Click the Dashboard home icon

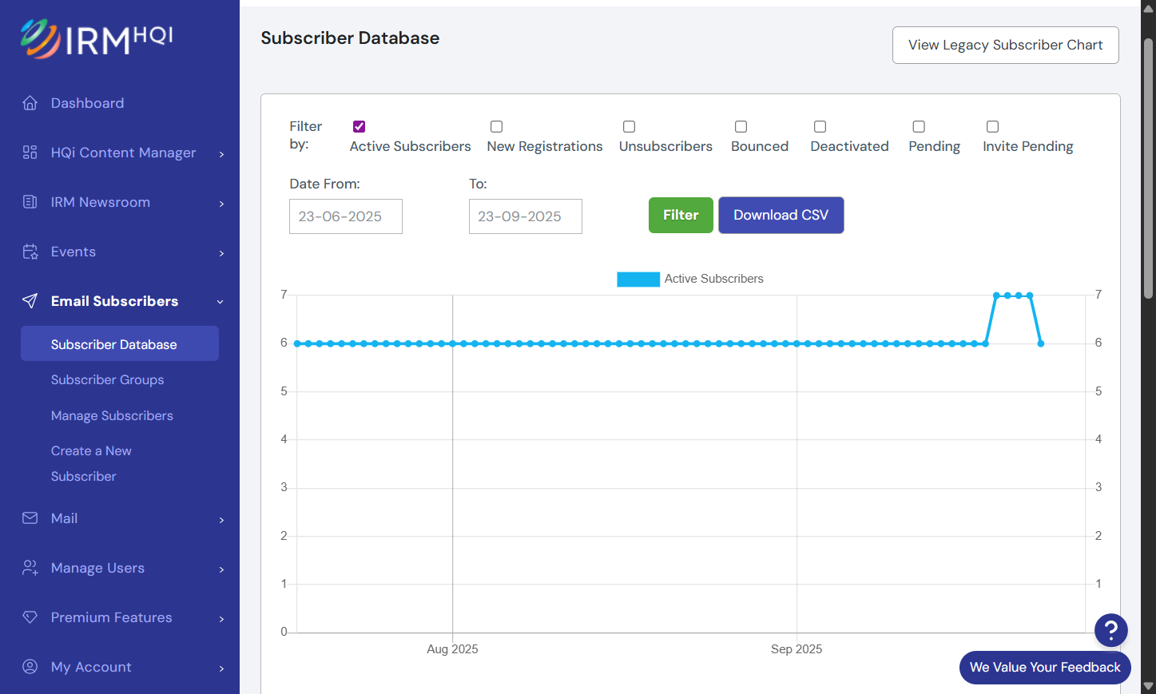[30, 103]
